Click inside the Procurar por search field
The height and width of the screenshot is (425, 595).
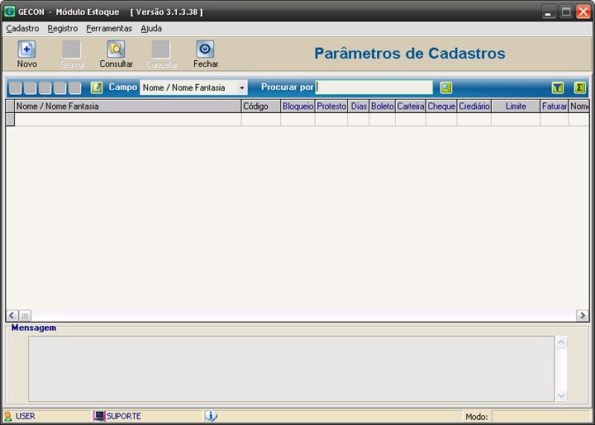tap(374, 87)
